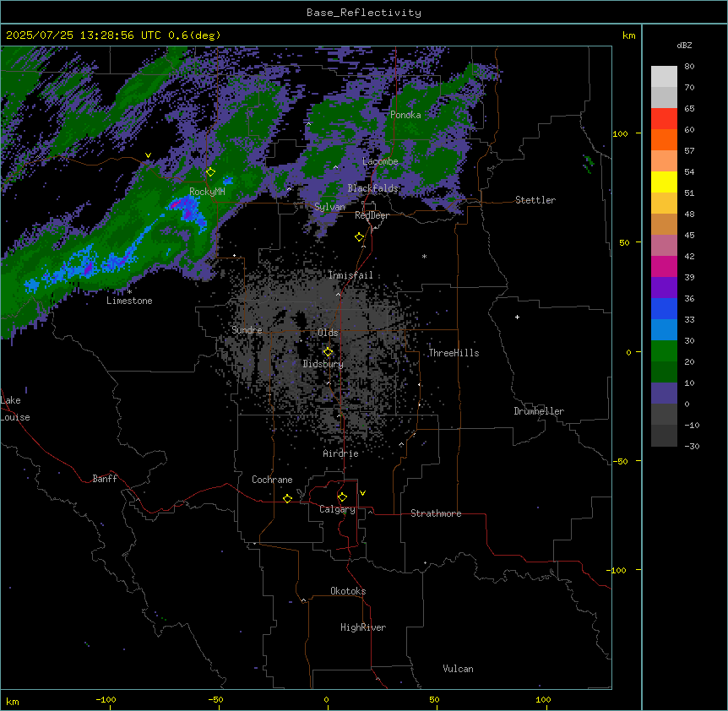Select the bright green 20-30 dBZ legend swatch
This screenshot has height=711, width=728.
(664, 351)
